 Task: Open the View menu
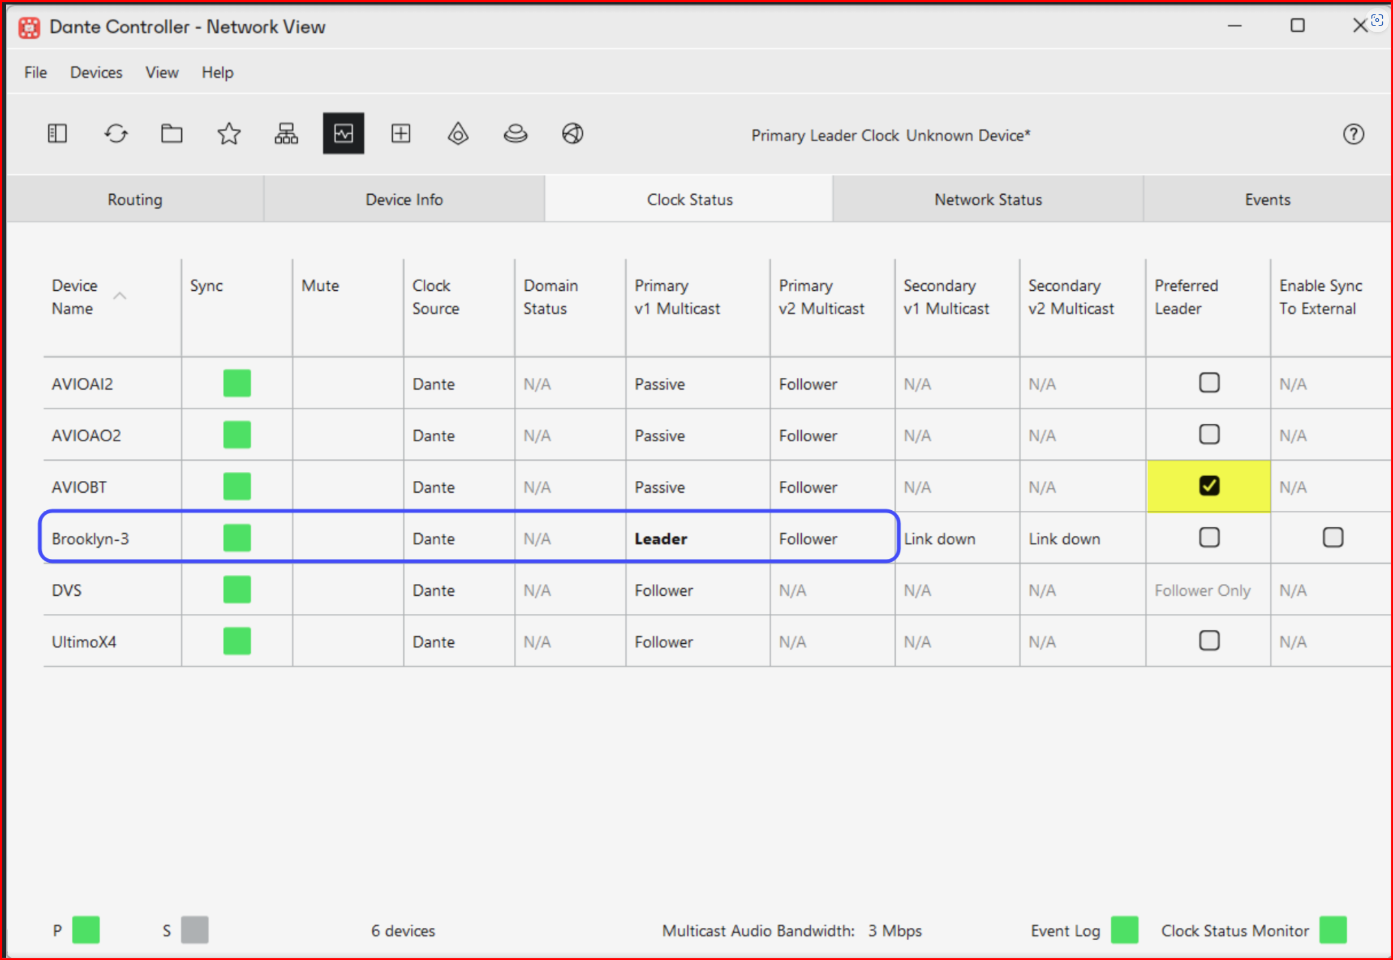(162, 73)
